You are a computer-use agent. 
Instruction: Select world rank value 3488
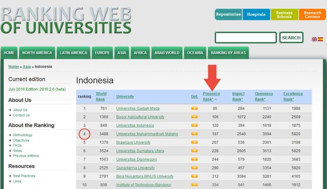pos(103,134)
